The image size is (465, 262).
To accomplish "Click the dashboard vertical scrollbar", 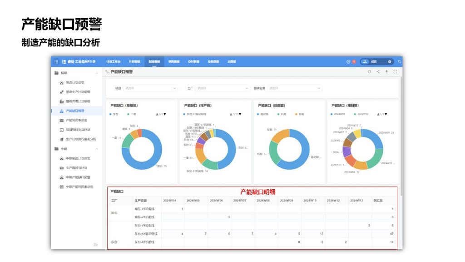I will tap(401, 136).
